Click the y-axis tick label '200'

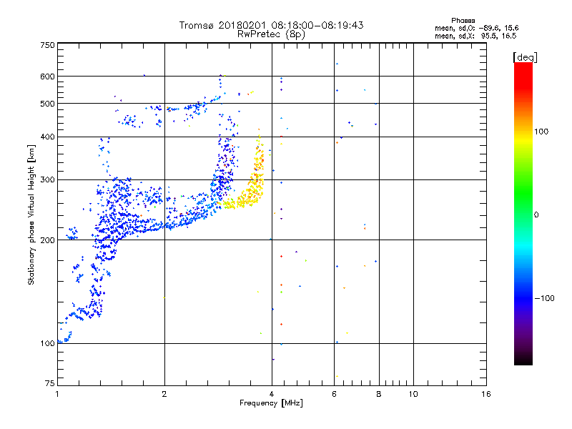pyautogui.click(x=47, y=240)
